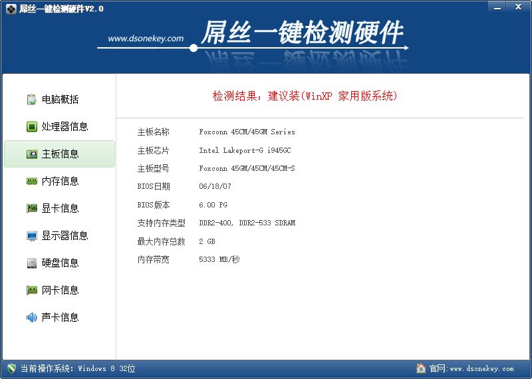Click the BIOS版本 label
Image resolution: width=532 pixels, height=379 pixels.
[154, 205]
